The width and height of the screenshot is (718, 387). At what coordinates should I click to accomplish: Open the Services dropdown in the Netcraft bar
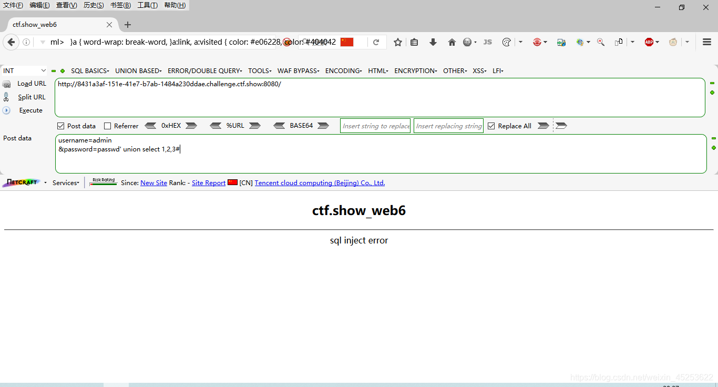(x=65, y=182)
